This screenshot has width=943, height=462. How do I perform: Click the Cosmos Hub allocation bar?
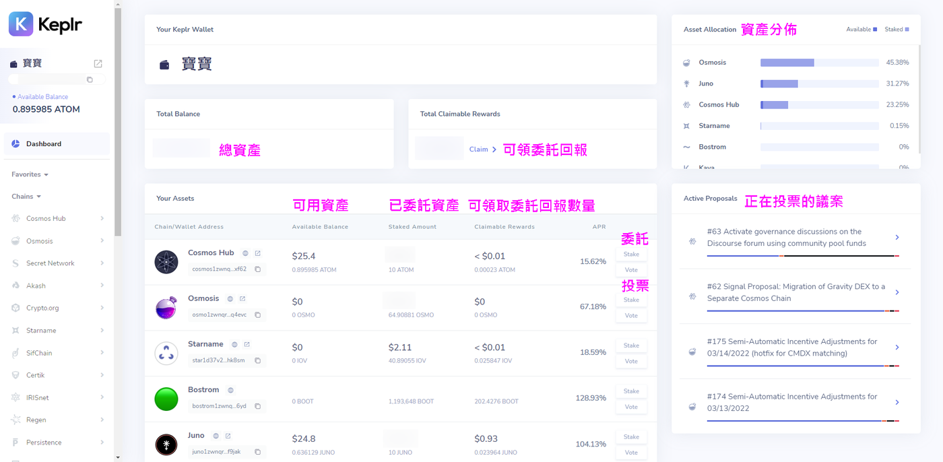click(820, 105)
